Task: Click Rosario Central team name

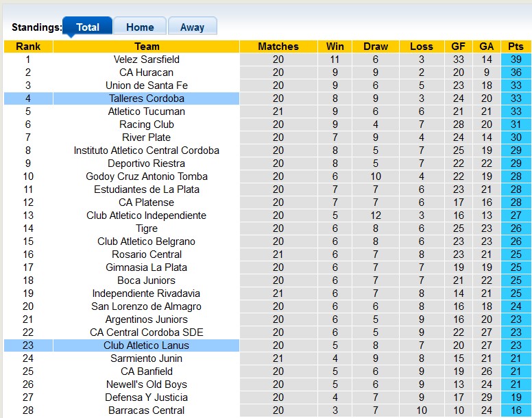Action: pyautogui.click(x=147, y=254)
